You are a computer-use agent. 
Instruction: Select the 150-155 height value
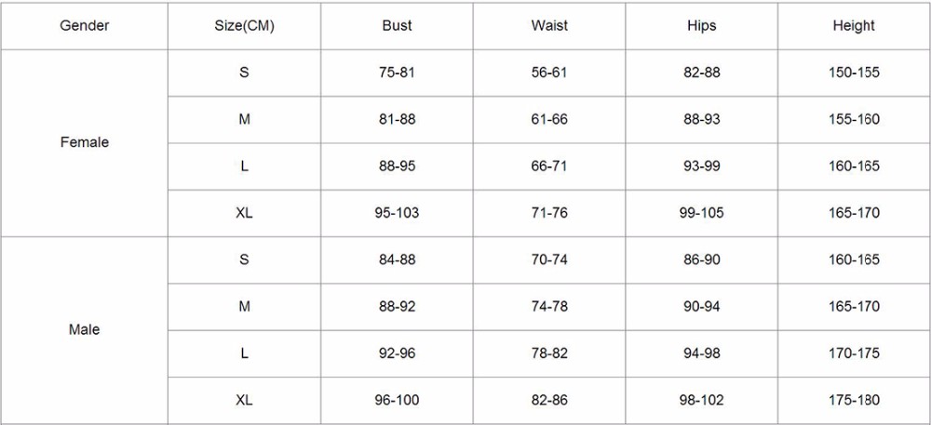pos(854,73)
